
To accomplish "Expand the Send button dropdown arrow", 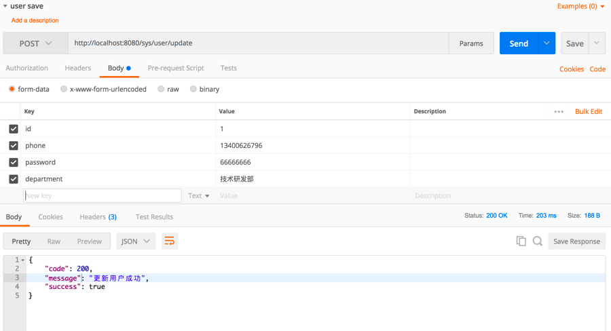I will [x=547, y=43].
